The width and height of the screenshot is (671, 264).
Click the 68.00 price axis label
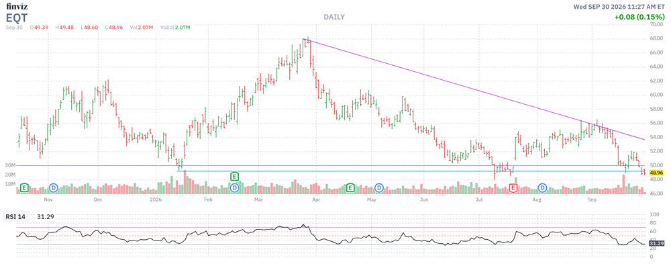(656, 38)
